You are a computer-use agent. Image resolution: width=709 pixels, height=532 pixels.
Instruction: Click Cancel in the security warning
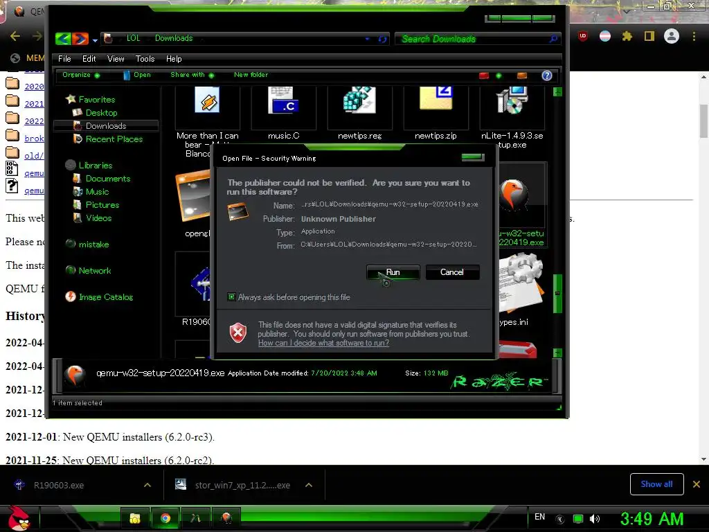452,272
